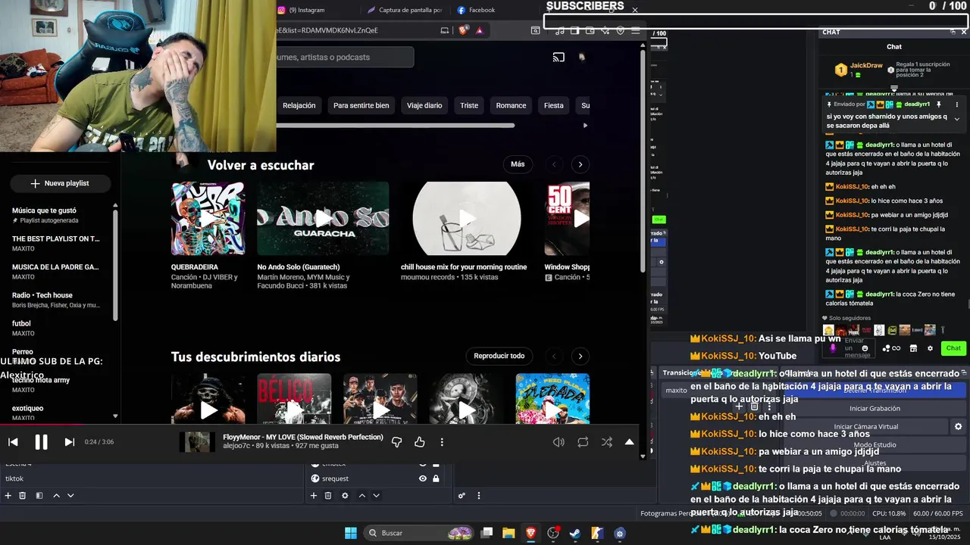Click the Brave Rewards triangle icon

[x=480, y=30]
